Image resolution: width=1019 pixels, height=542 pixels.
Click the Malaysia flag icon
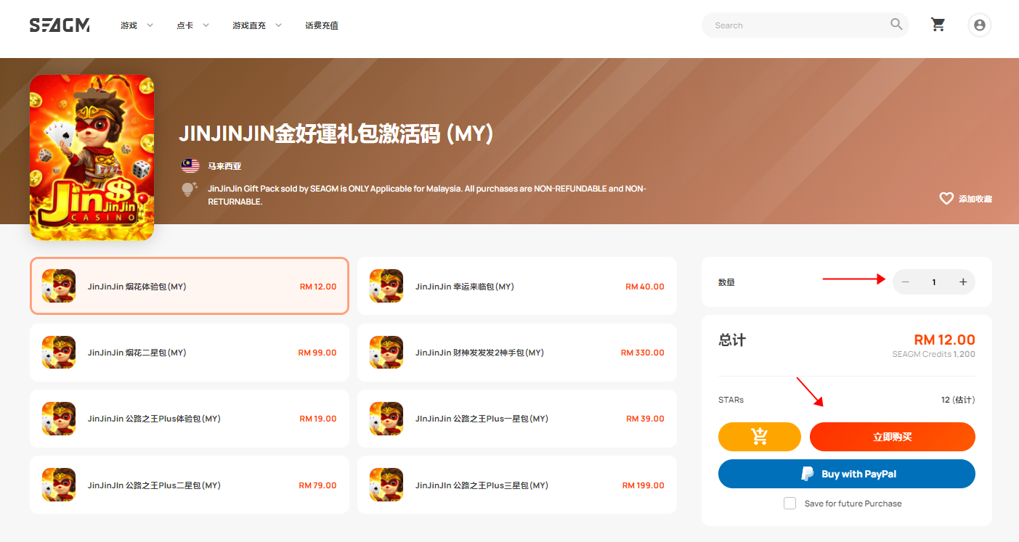[190, 165]
